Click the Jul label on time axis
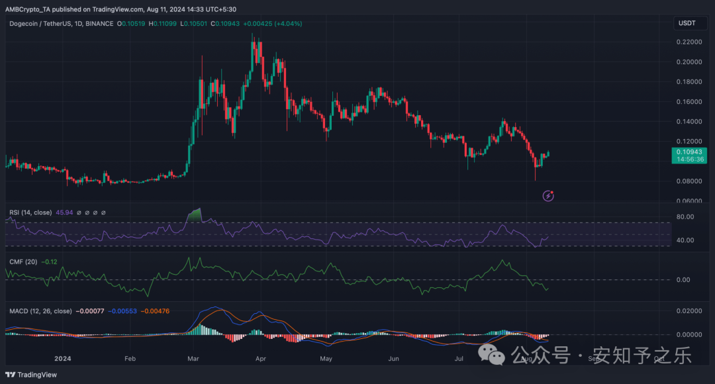715x384 pixels. (459, 358)
